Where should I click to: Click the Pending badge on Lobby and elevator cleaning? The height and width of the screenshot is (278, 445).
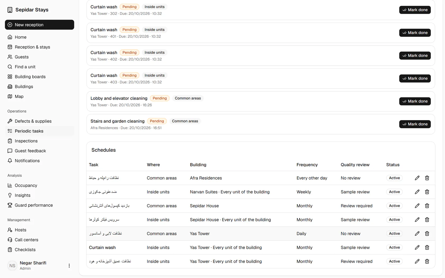point(160,98)
